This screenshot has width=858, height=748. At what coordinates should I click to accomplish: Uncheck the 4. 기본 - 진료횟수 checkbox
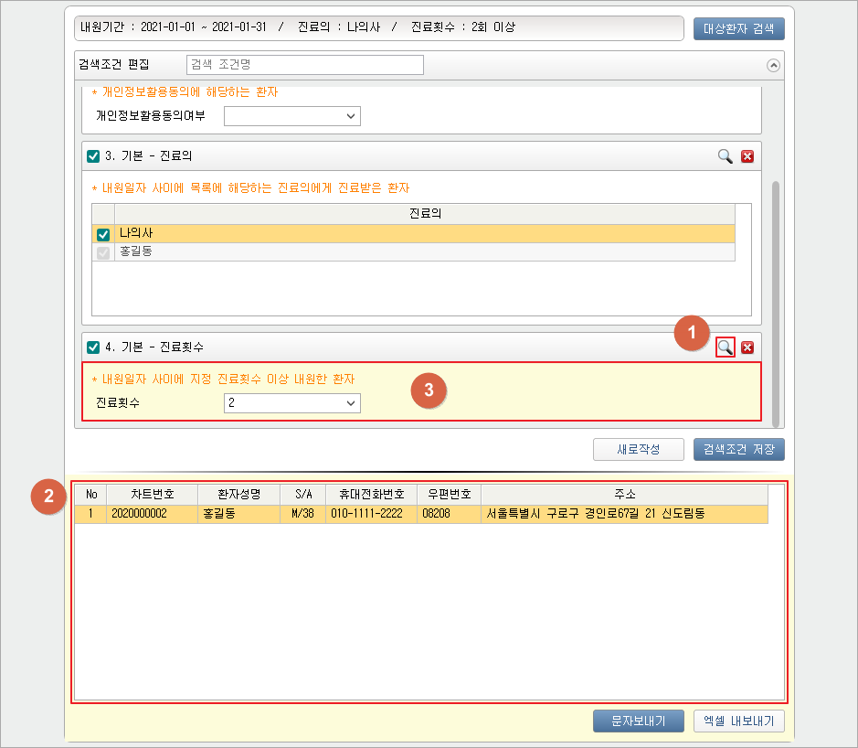click(93, 347)
